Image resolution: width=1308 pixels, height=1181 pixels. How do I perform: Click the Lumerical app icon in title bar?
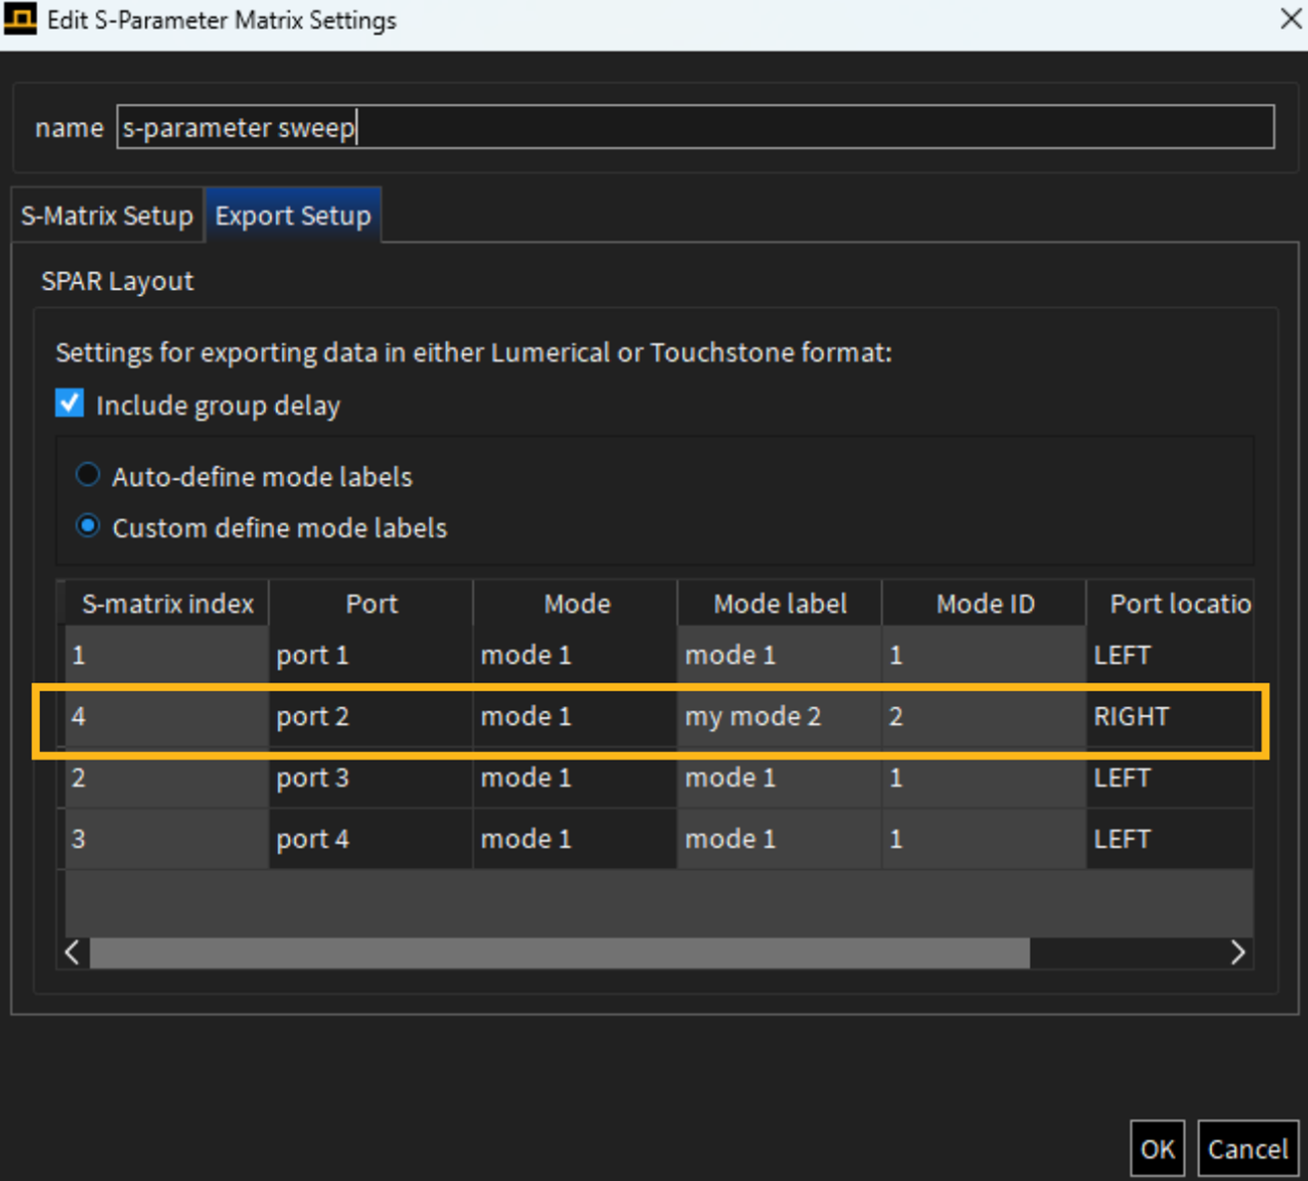point(20,19)
